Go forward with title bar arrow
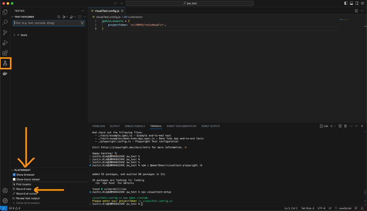The width and height of the screenshot is (367, 211). coord(121,3)
